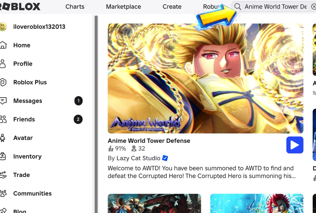Open Profile from the sidebar
316x213 pixels.
coord(23,64)
